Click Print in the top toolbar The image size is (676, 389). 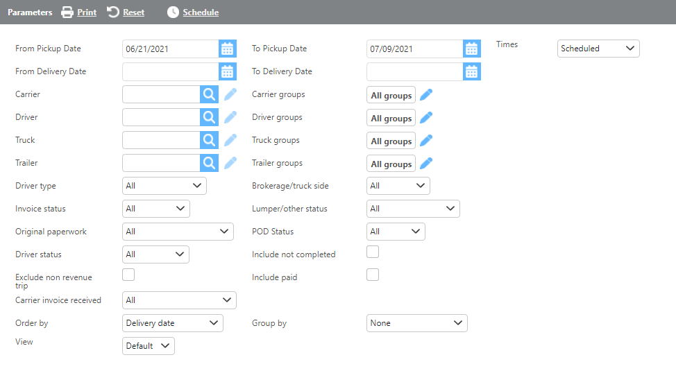tap(78, 12)
